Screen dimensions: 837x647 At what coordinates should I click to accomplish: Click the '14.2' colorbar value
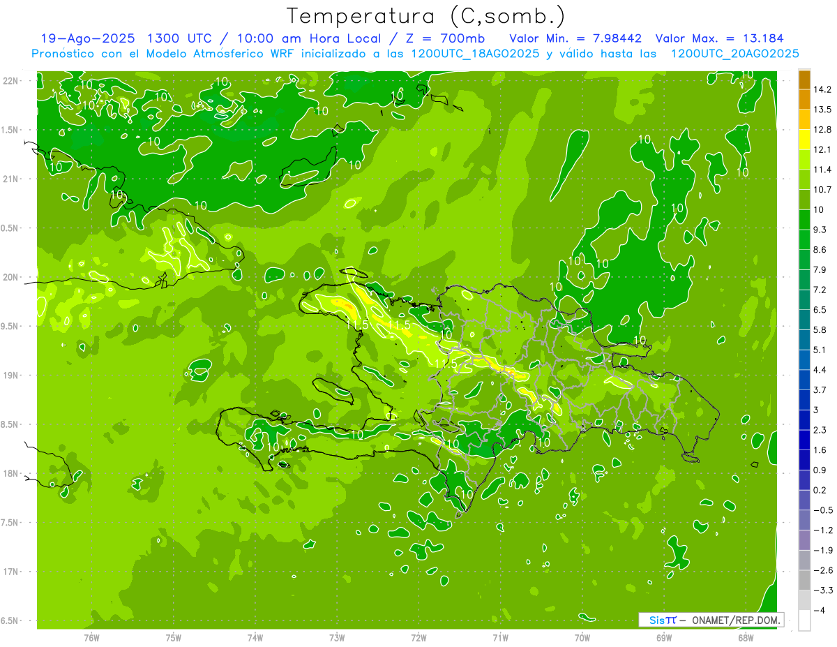tap(822, 89)
